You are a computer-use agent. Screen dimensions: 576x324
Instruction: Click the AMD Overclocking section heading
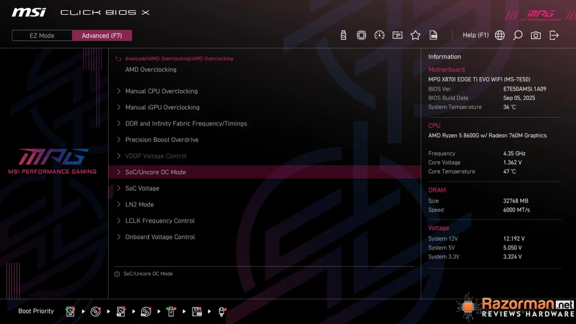coord(151,69)
